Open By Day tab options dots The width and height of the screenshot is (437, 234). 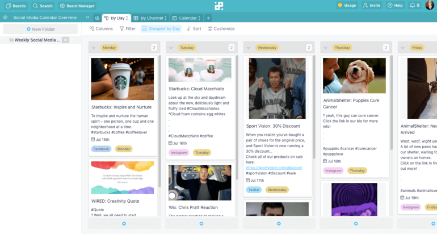pos(127,18)
